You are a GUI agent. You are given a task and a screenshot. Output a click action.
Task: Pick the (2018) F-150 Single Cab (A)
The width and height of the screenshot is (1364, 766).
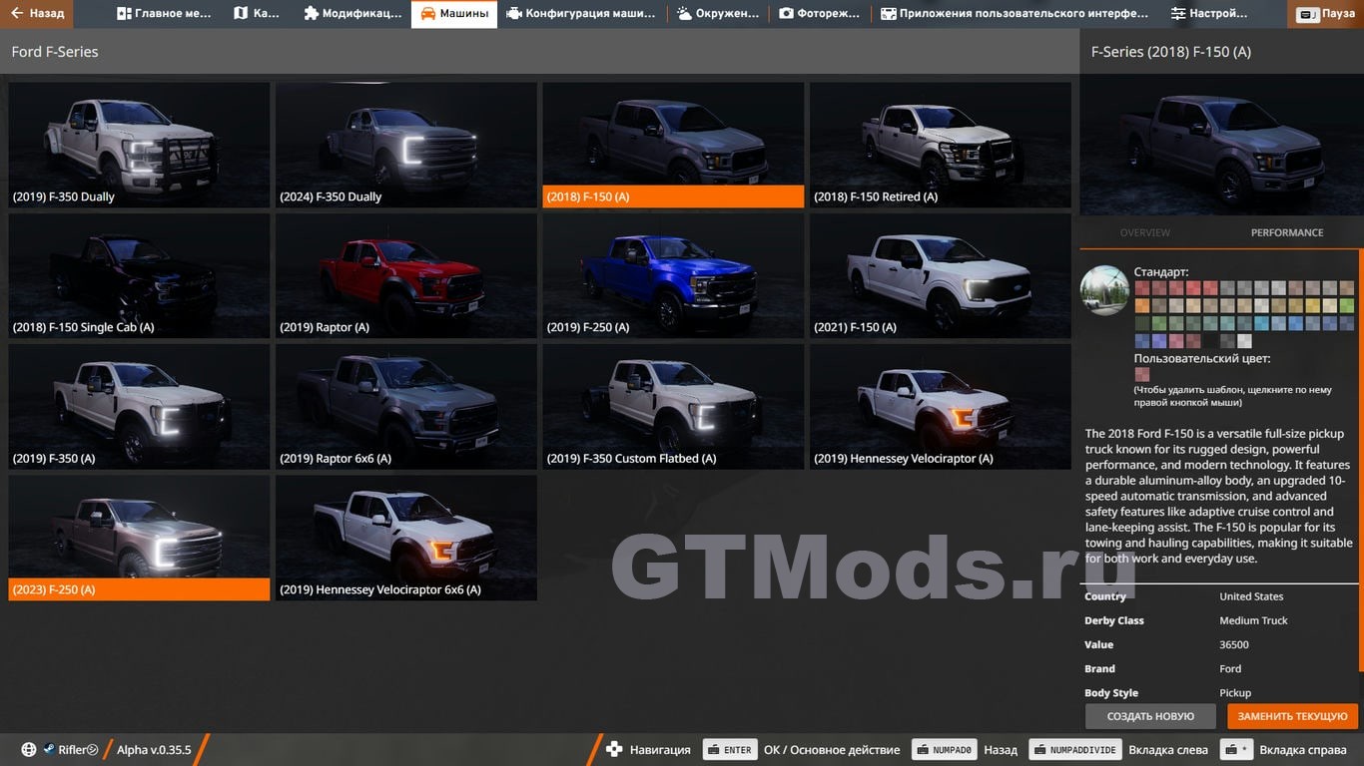coord(139,275)
